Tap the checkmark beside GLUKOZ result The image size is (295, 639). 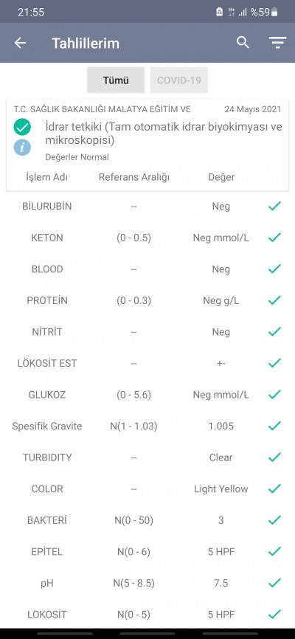click(274, 395)
